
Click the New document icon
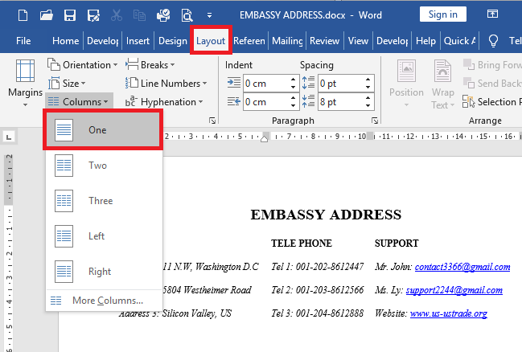tap(23, 15)
